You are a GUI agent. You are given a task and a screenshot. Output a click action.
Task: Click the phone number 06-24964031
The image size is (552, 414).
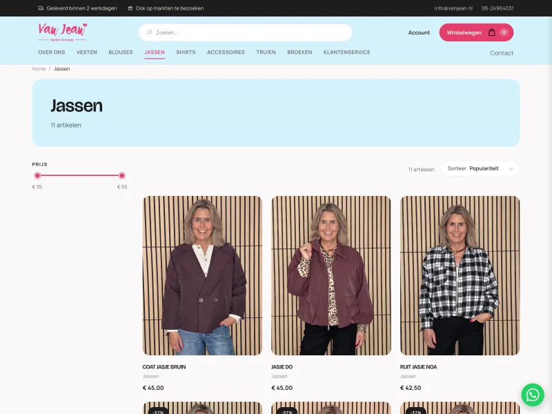497,8
